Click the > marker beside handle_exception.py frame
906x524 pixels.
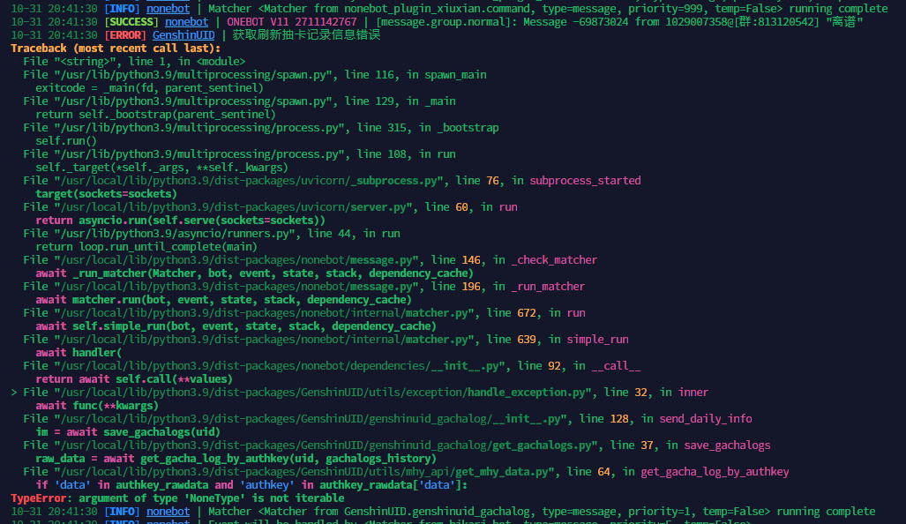8,392
